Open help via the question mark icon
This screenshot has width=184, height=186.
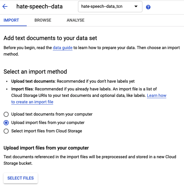148,7
